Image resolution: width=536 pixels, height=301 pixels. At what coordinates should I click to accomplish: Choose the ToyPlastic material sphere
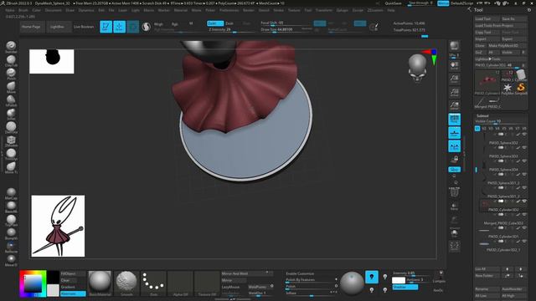11,220
